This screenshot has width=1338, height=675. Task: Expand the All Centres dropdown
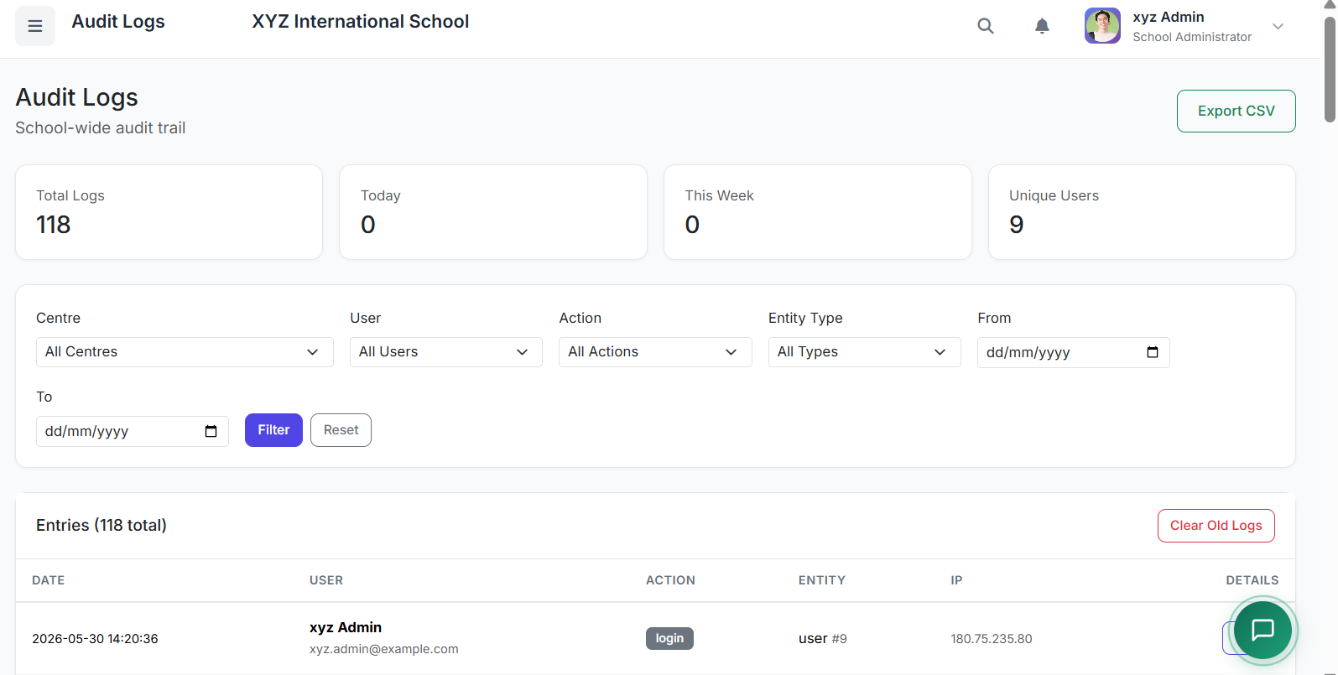point(185,352)
